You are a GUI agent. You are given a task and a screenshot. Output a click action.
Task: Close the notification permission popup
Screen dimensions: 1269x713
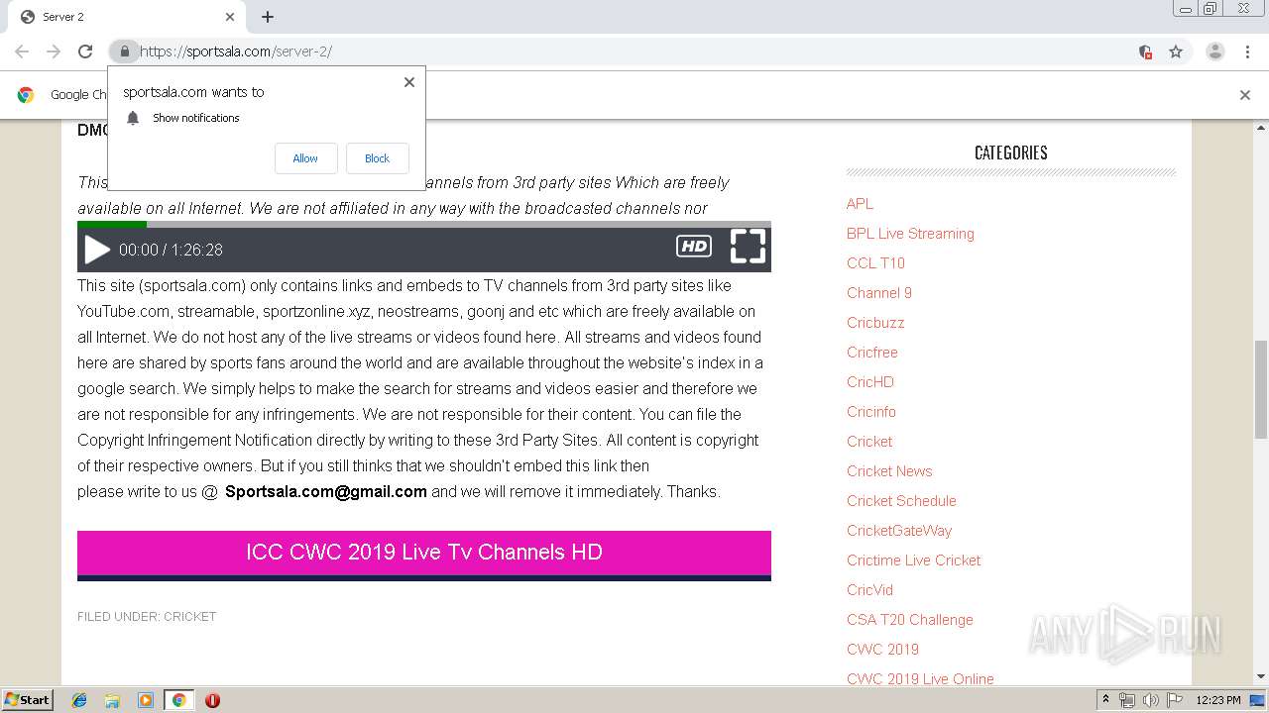coord(408,82)
